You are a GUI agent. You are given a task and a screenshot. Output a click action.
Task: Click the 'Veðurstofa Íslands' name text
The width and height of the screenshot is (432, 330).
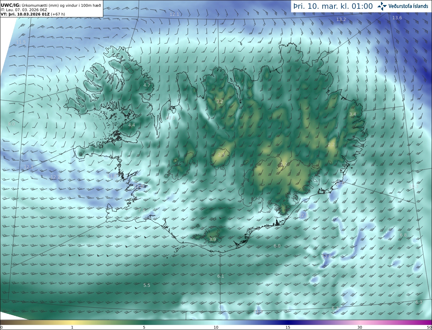click(x=408, y=6)
